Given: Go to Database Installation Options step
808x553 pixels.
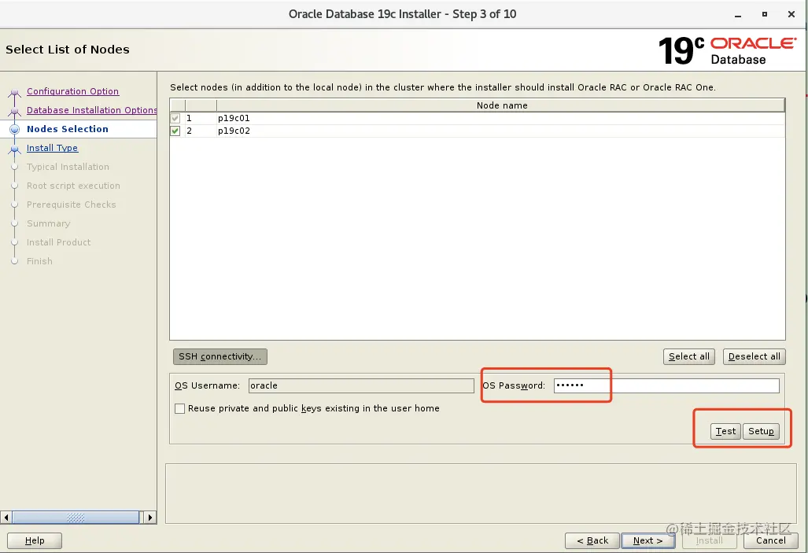Looking at the screenshot, I should pyautogui.click(x=92, y=110).
